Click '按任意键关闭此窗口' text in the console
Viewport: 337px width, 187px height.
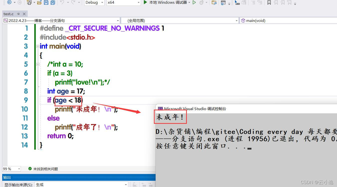click(x=191, y=146)
